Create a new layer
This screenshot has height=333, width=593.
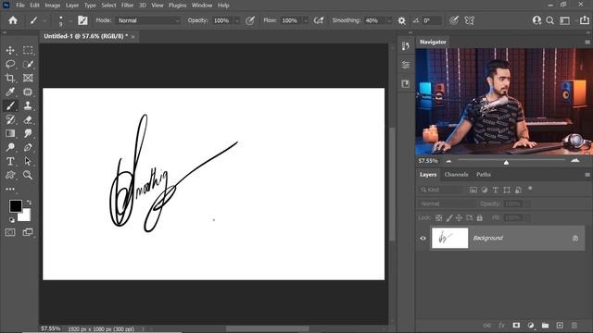click(x=560, y=325)
